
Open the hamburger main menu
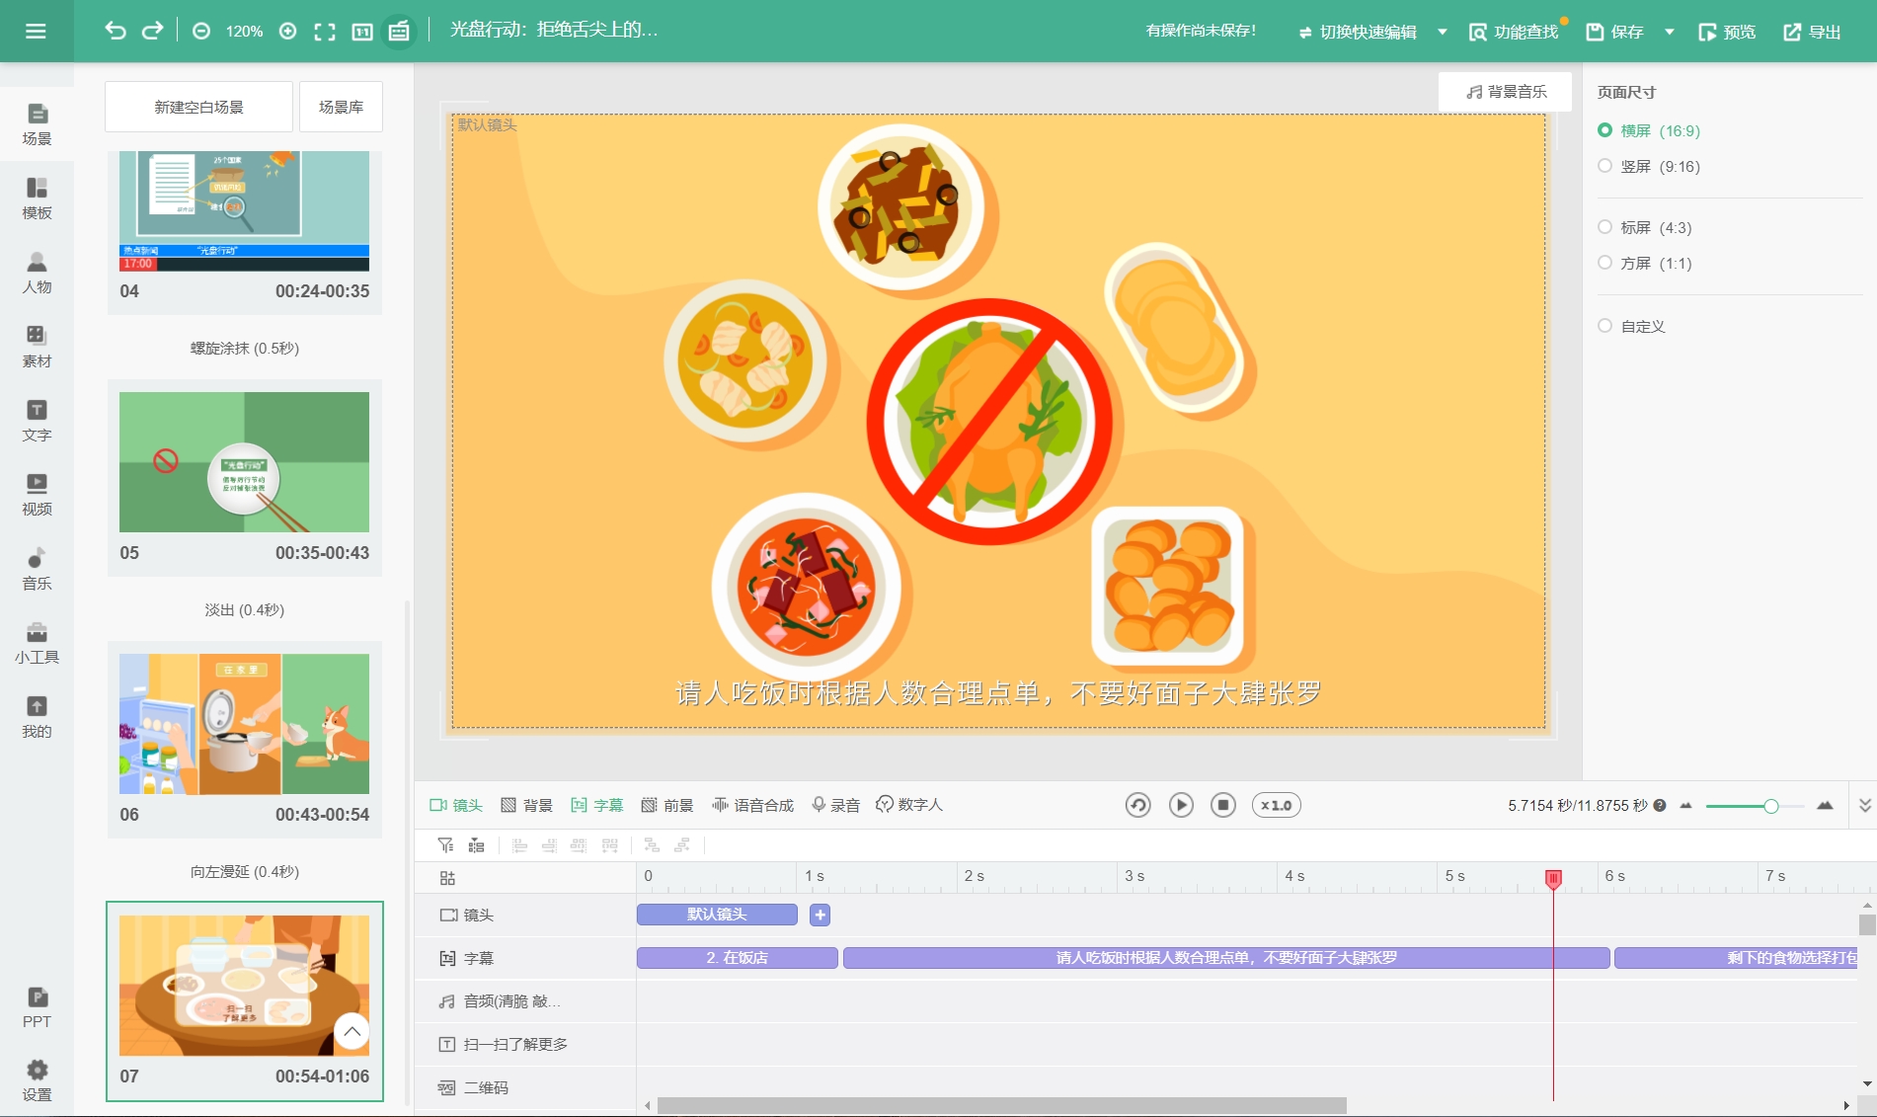pyautogui.click(x=36, y=31)
